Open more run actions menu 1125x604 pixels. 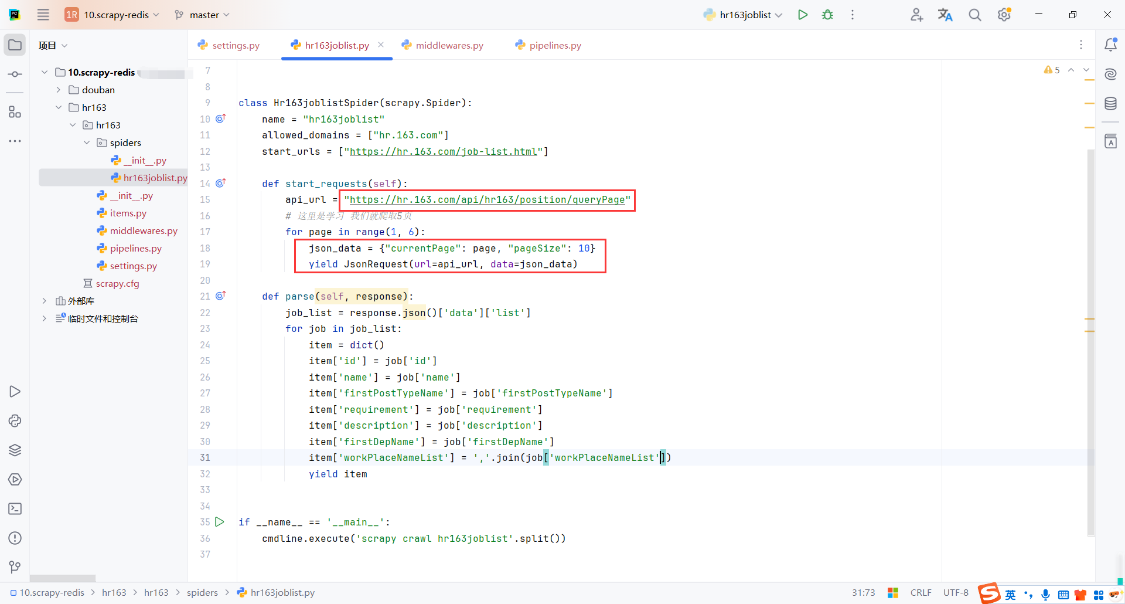click(853, 15)
